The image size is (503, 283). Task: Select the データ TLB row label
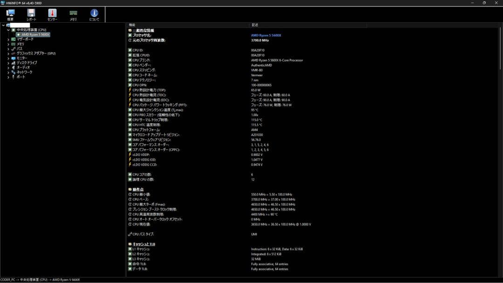140,269
